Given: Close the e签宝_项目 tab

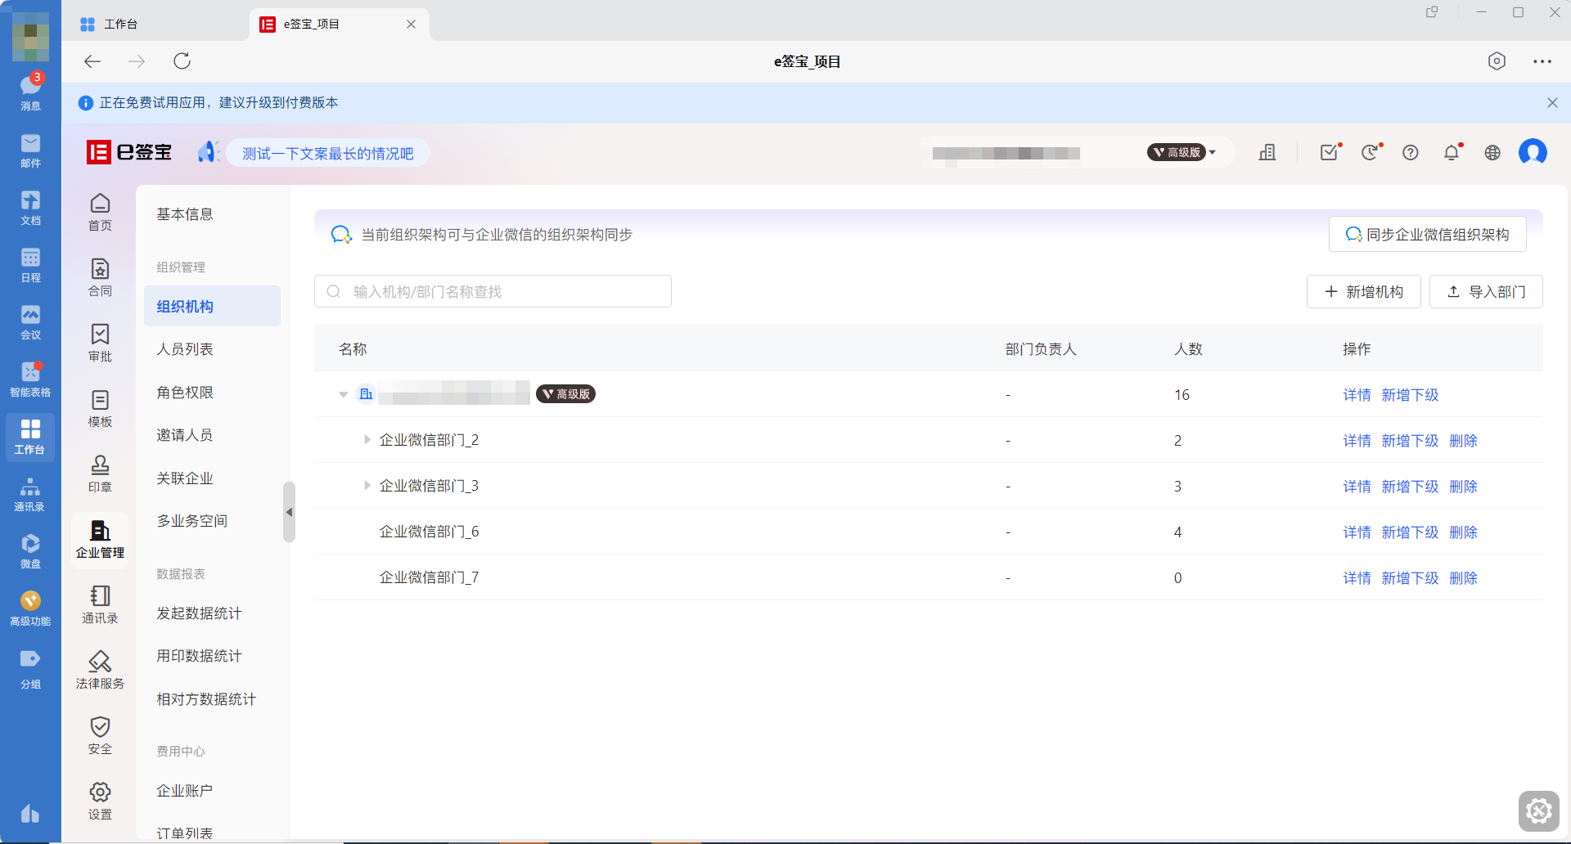Looking at the screenshot, I should 411,25.
